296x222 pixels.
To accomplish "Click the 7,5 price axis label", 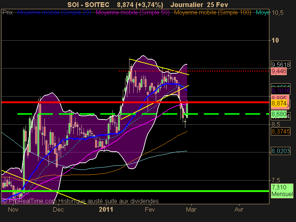I will click(276, 180).
